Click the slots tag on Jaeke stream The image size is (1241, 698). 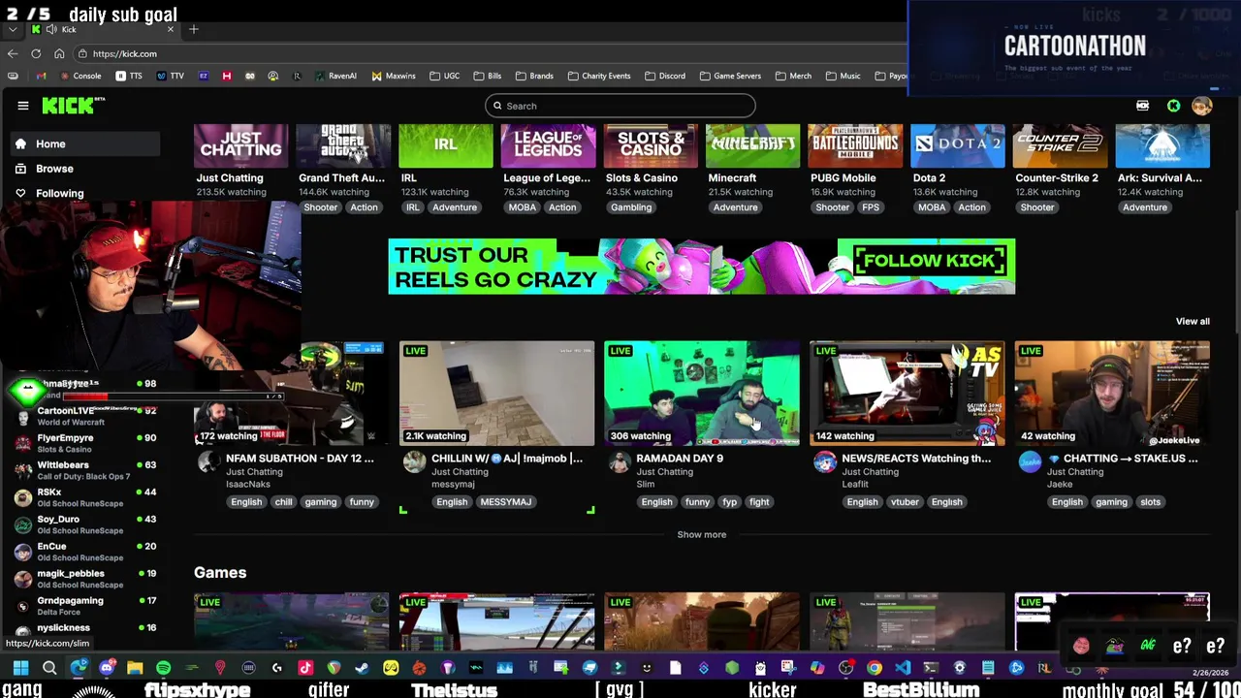(1150, 502)
